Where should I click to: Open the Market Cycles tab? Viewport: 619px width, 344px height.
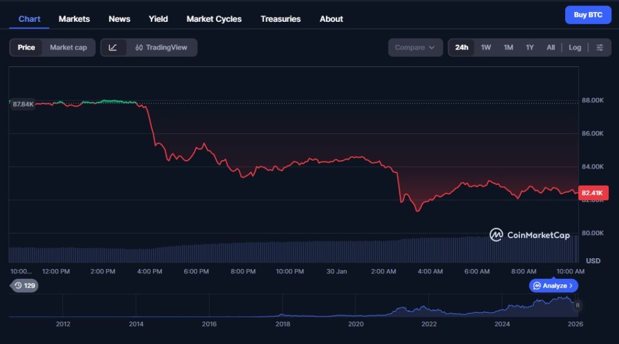tap(214, 19)
